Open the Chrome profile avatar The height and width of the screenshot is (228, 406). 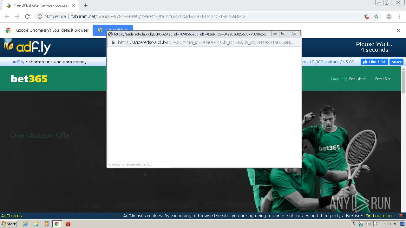(x=389, y=16)
